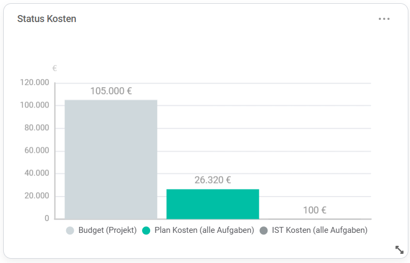Image resolution: width=410 pixels, height=263 pixels.
Task: Click the € unit symbol above the axis
Action: (x=54, y=68)
